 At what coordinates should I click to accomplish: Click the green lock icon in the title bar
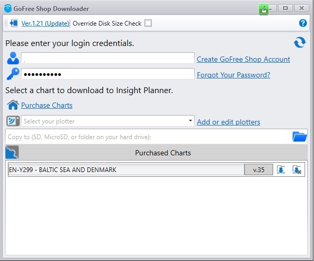264,9
